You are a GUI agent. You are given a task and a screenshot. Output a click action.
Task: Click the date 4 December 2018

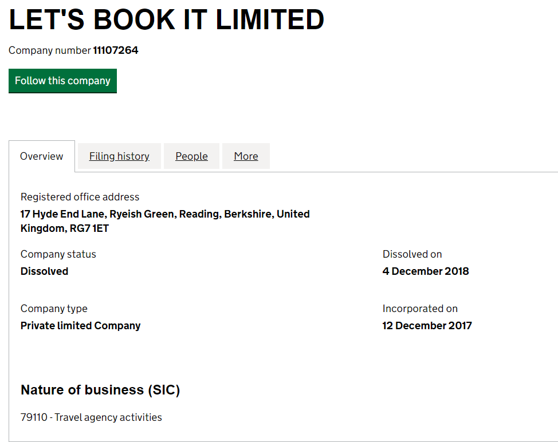tap(426, 271)
